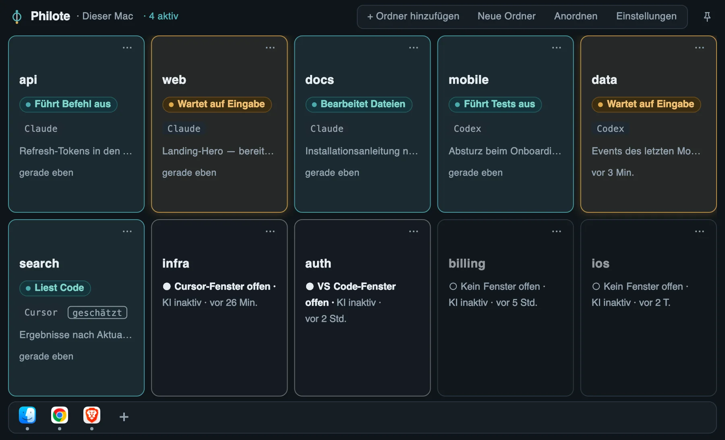Add an app with the plus icon
Screen dimensions: 725x440
click(124, 417)
